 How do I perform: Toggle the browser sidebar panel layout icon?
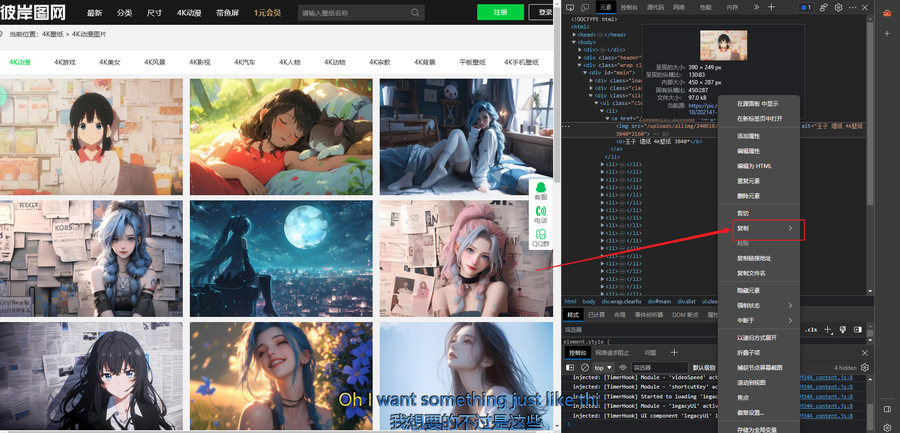[x=887, y=409]
